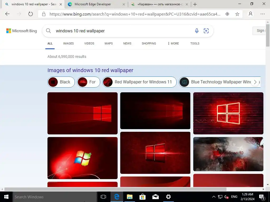
Task: Launch Microsoft Store from taskbar
Action: coord(142,197)
